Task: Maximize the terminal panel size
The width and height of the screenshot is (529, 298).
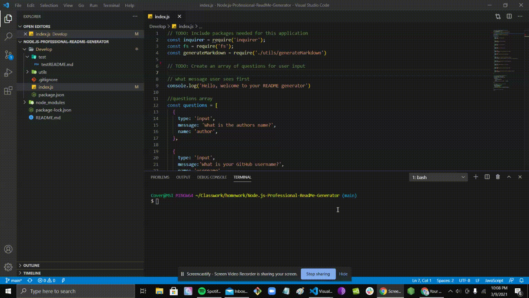Action: point(509,177)
